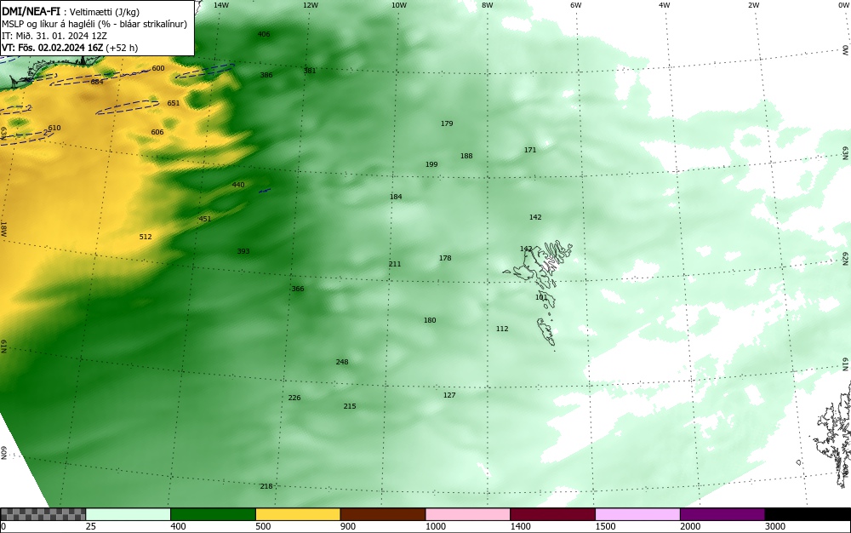Viewport: 851px width, 533px height.
Task: Click the map value '684'
Action: click(x=97, y=82)
